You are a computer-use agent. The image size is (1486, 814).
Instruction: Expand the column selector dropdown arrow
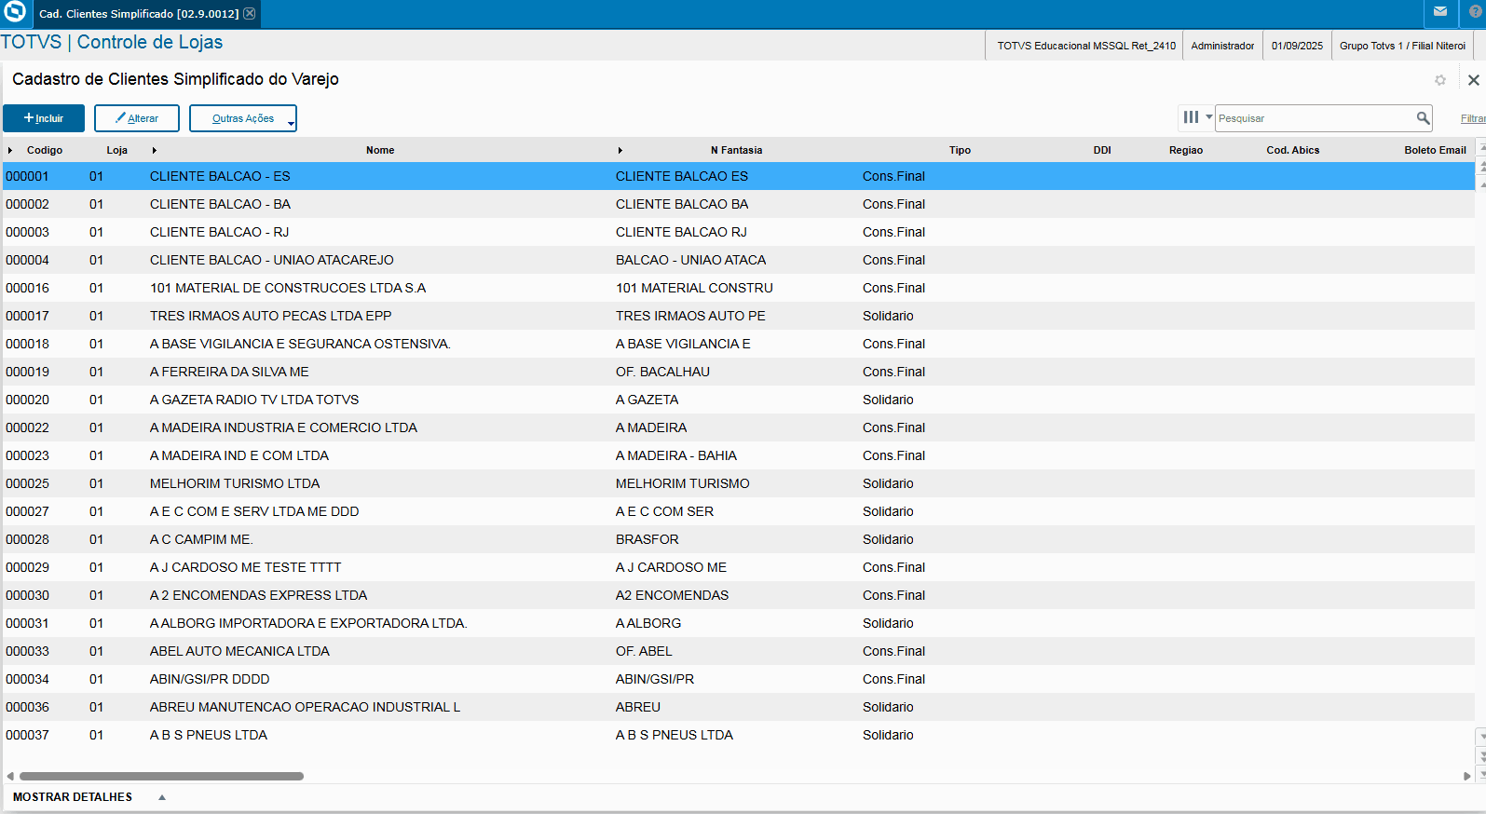coord(1209,117)
